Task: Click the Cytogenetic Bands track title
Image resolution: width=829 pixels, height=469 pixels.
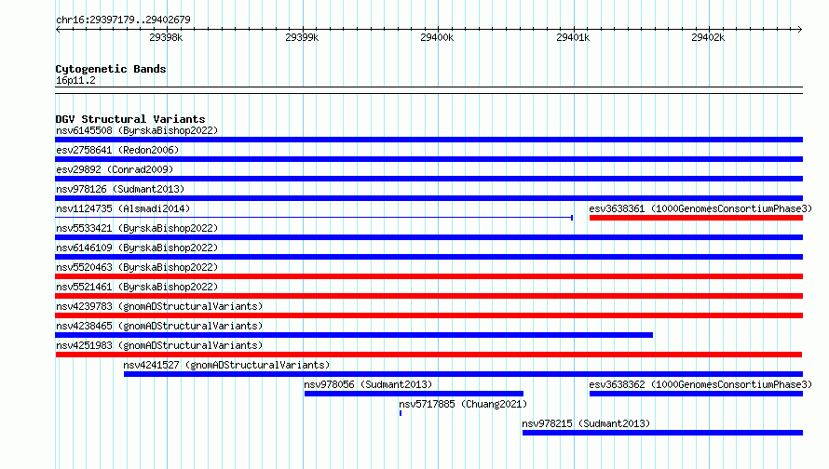Action: pyautogui.click(x=111, y=69)
